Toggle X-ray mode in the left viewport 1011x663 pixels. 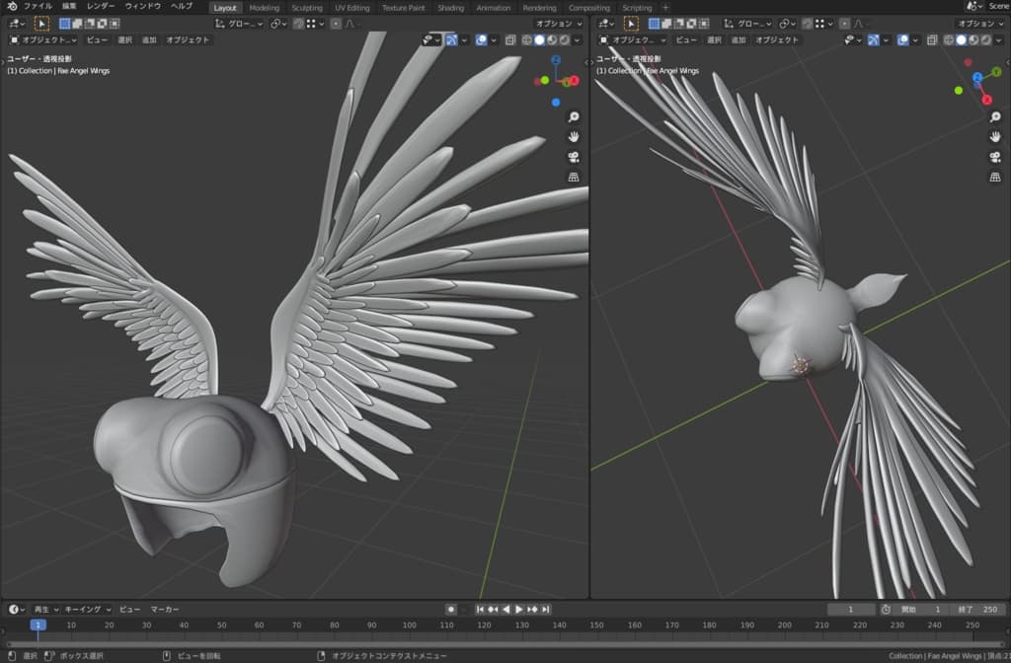[x=511, y=40]
